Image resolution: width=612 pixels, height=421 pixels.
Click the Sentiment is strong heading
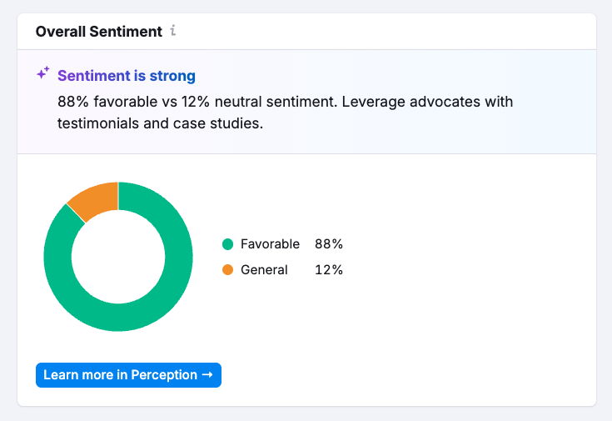(127, 76)
